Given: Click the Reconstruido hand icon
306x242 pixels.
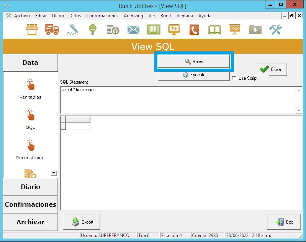Looking at the screenshot, I should coord(30,145).
